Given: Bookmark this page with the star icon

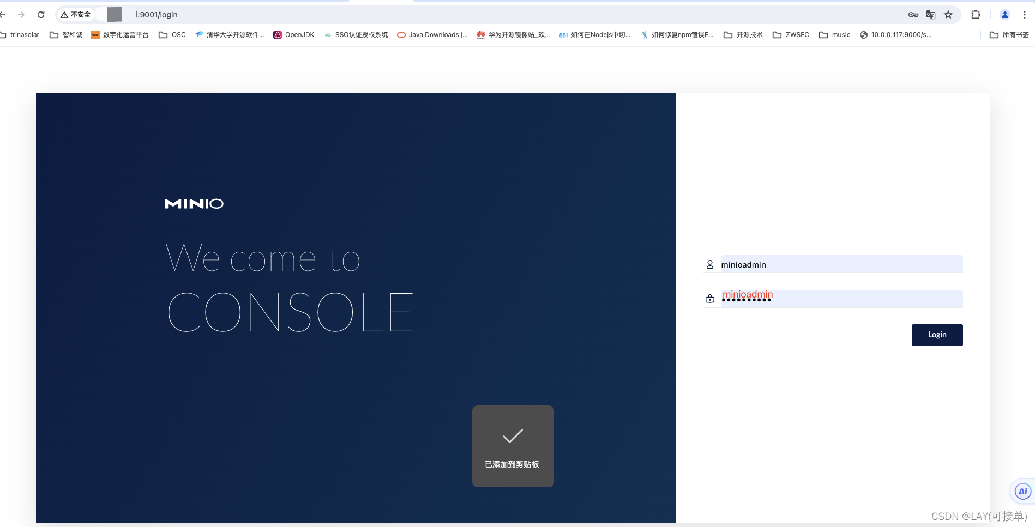Looking at the screenshot, I should (949, 15).
